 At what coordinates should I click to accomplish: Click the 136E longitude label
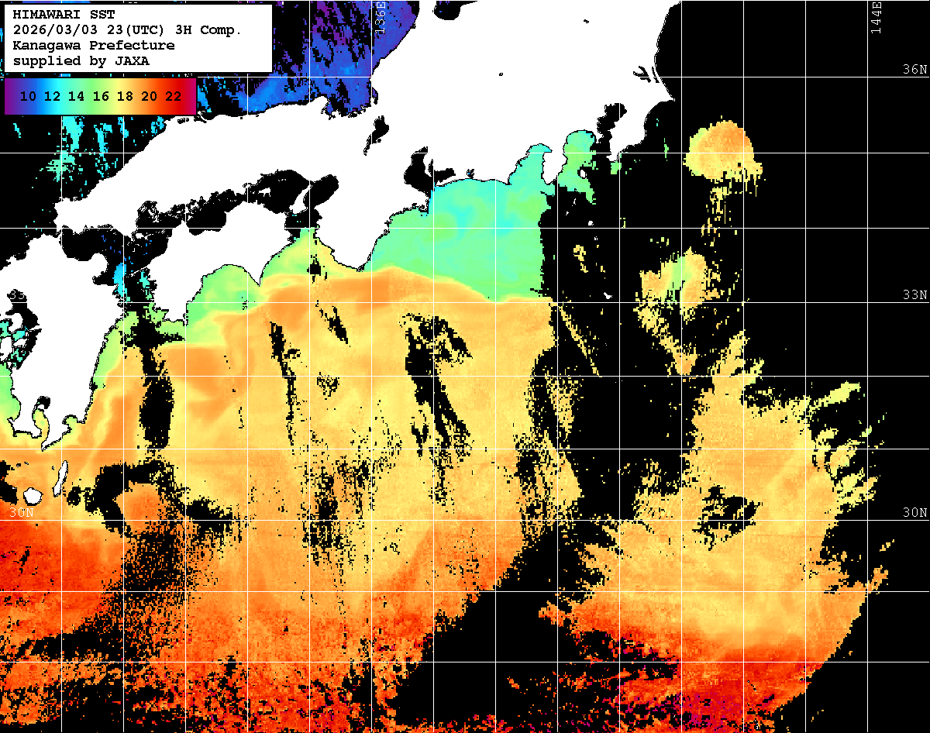click(x=380, y=17)
